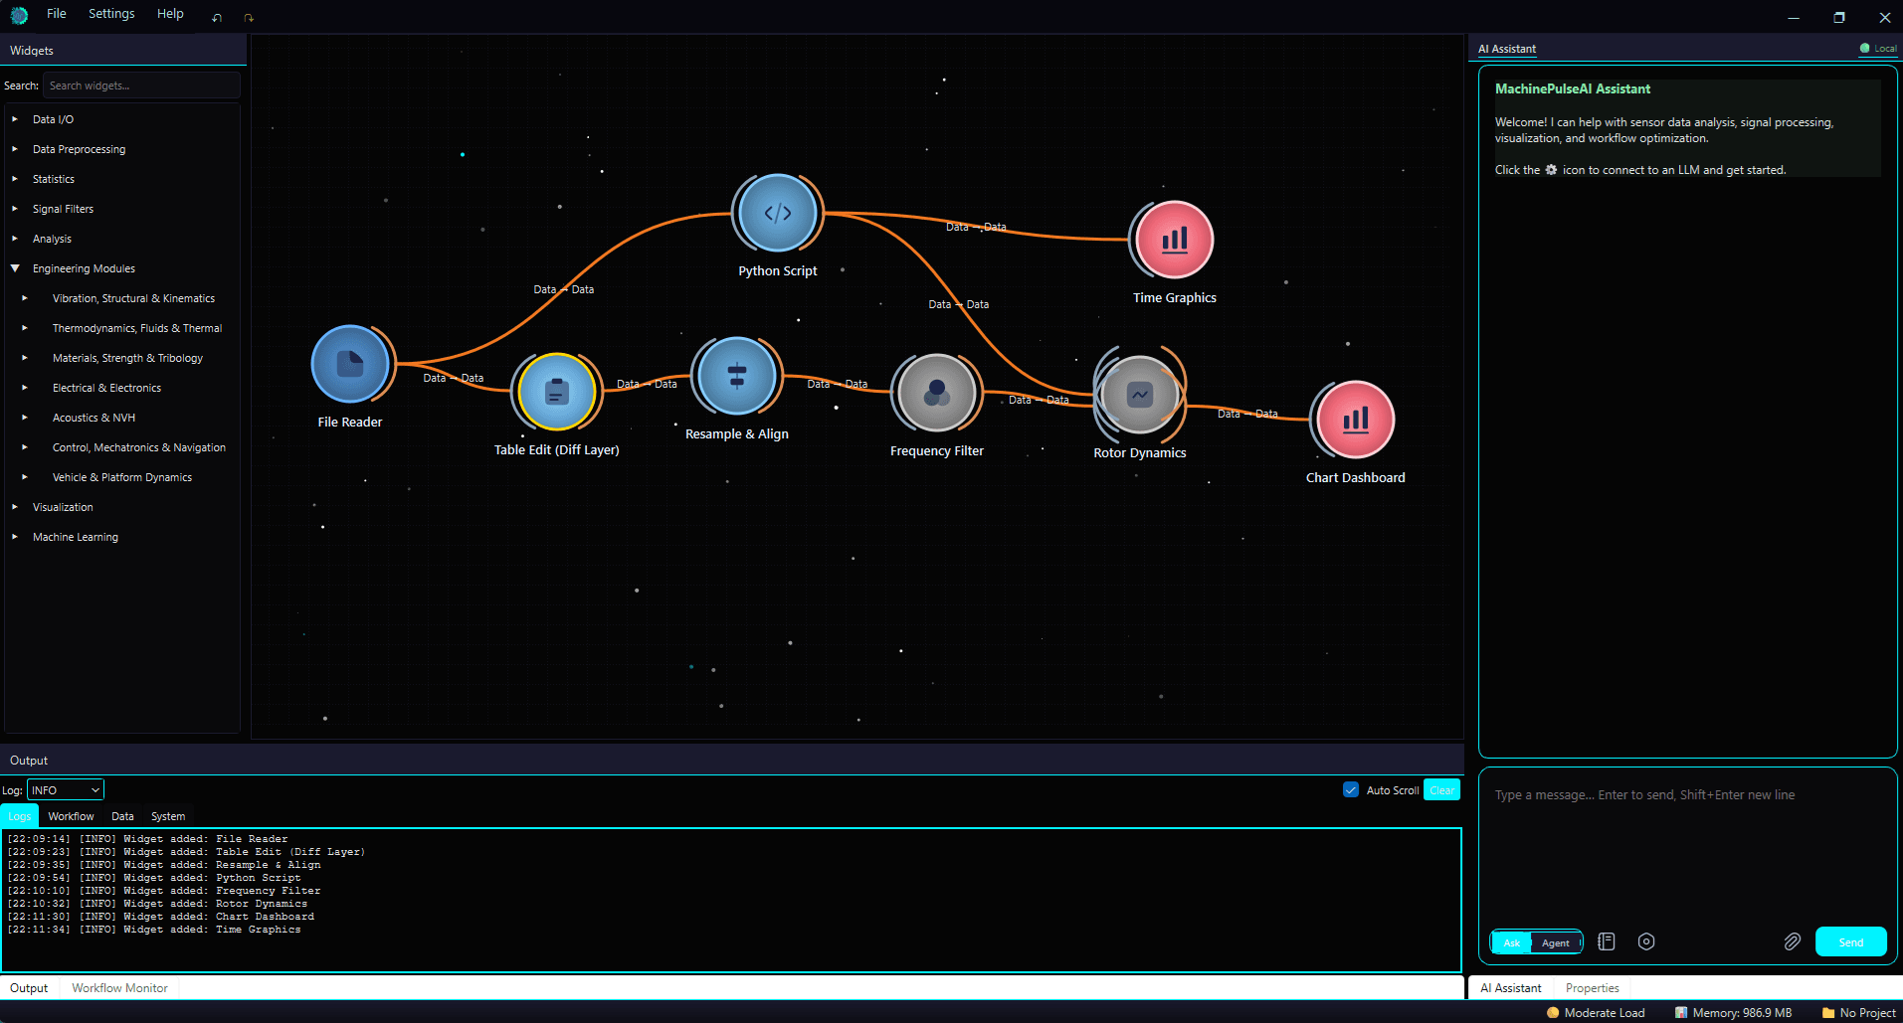Switch to the Workflow log tab

(71, 816)
